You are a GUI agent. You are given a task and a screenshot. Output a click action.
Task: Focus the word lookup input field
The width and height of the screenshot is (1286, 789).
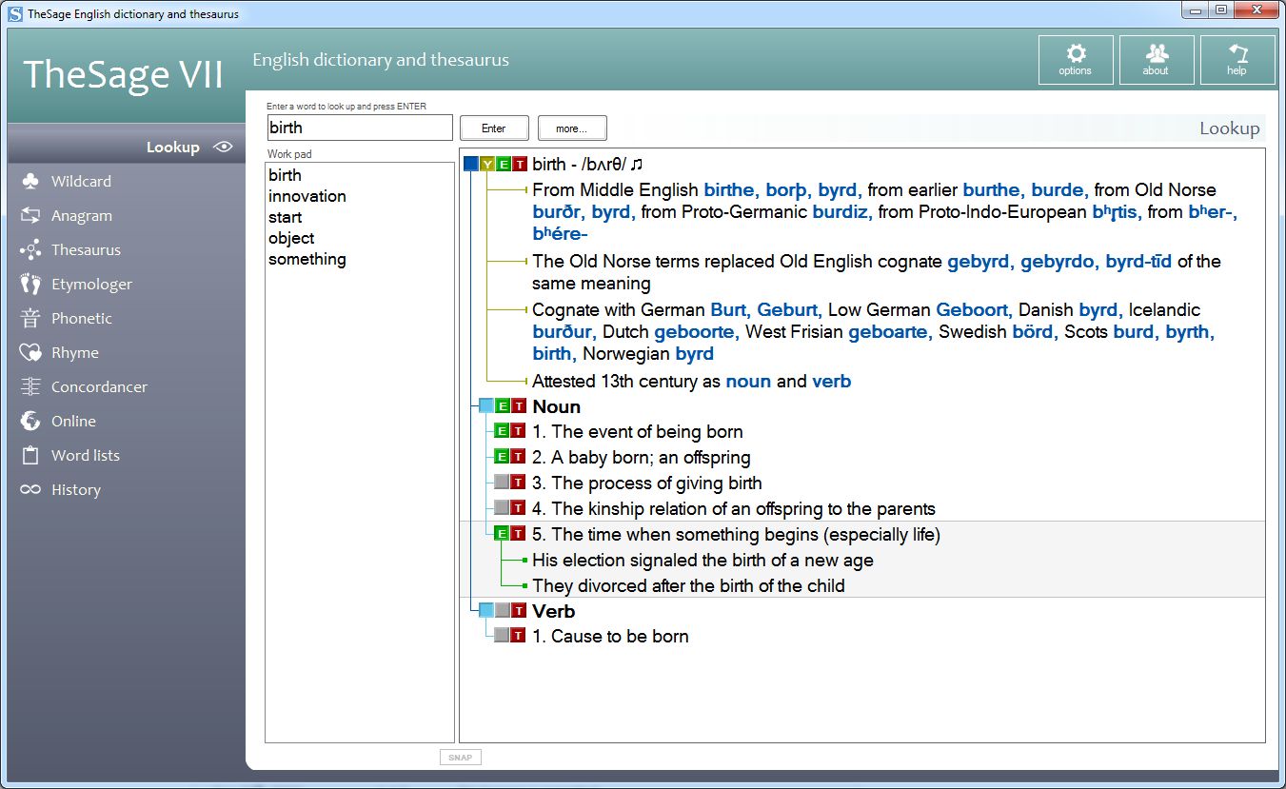360,128
